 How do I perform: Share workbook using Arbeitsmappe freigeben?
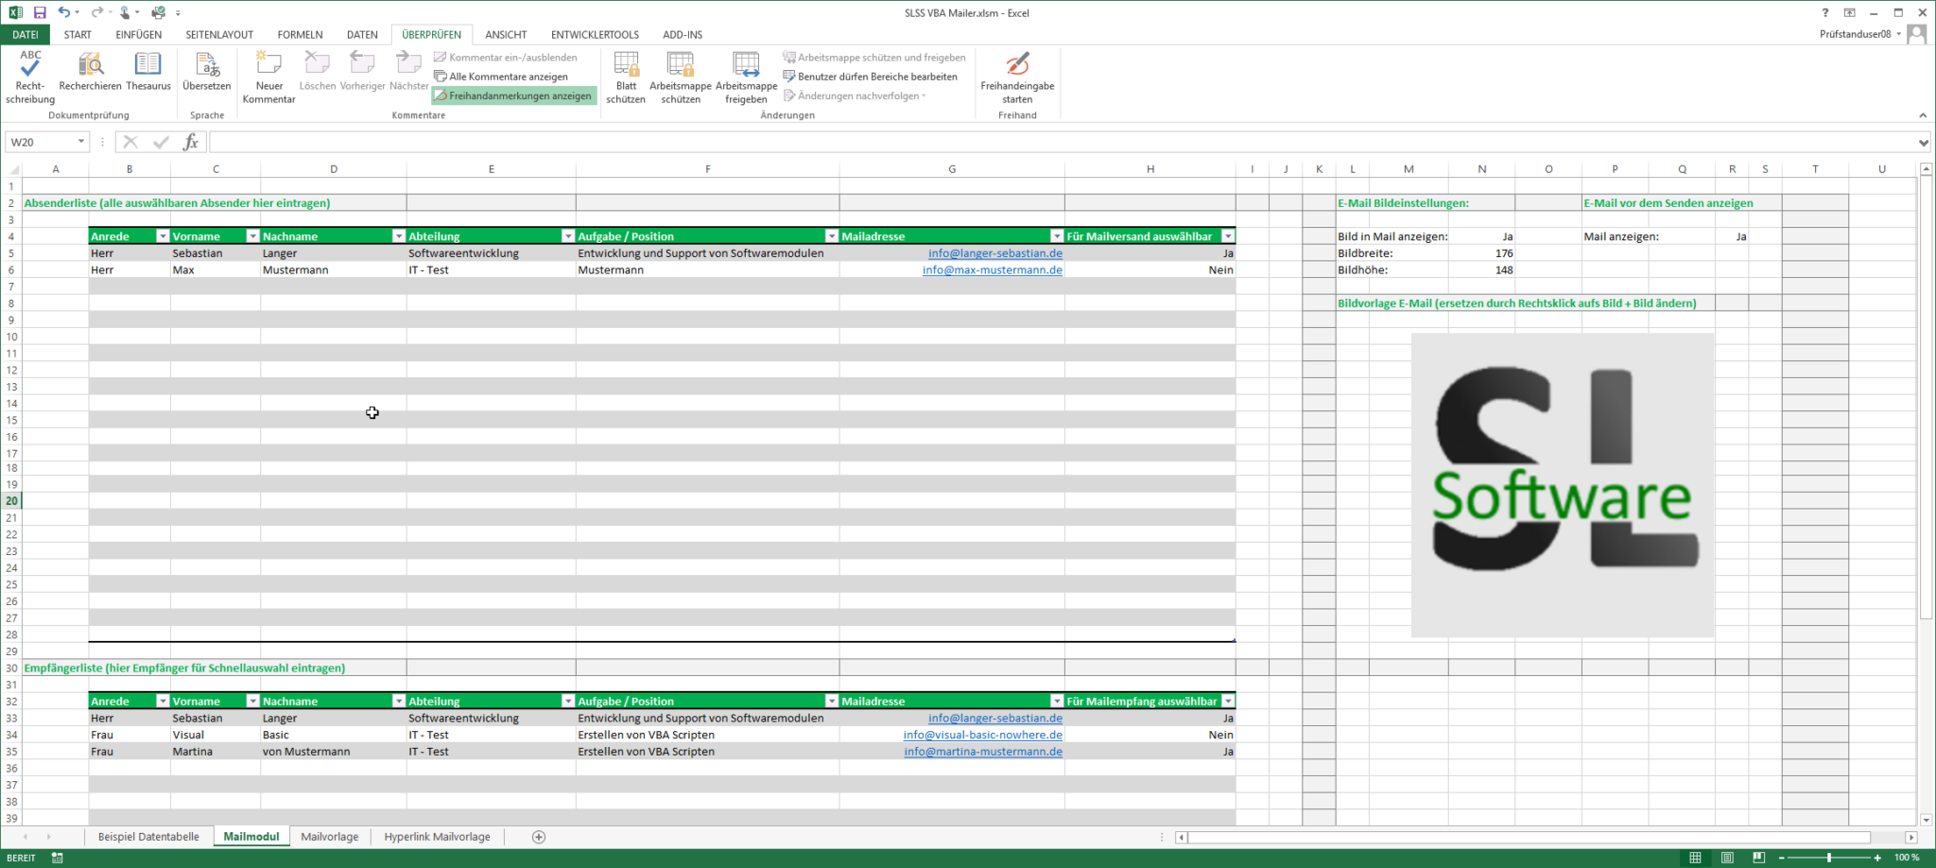[747, 78]
